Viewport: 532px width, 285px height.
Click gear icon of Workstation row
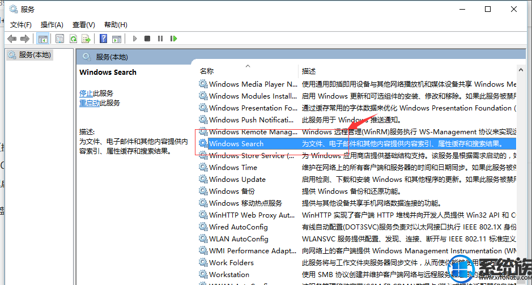tap(203, 274)
